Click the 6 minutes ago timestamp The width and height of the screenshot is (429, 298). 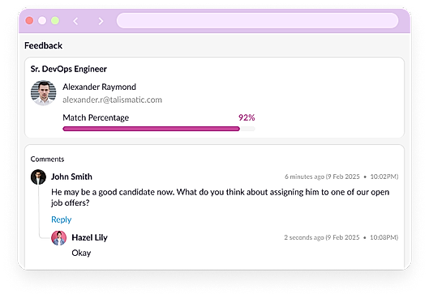tap(341, 177)
